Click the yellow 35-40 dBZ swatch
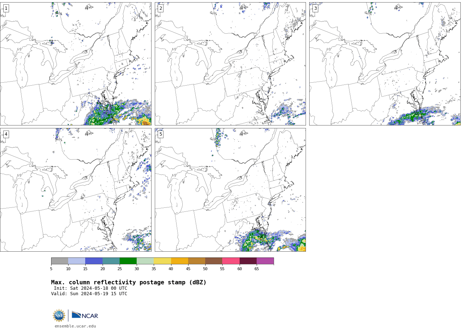 tap(162, 261)
